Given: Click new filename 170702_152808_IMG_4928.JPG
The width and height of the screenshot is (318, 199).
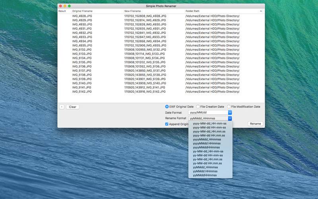Looking at the screenshot, I should (145, 16).
